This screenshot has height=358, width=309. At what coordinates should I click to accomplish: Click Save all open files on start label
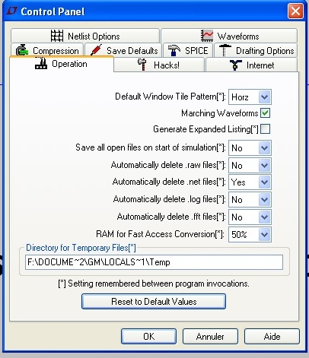coord(151,147)
